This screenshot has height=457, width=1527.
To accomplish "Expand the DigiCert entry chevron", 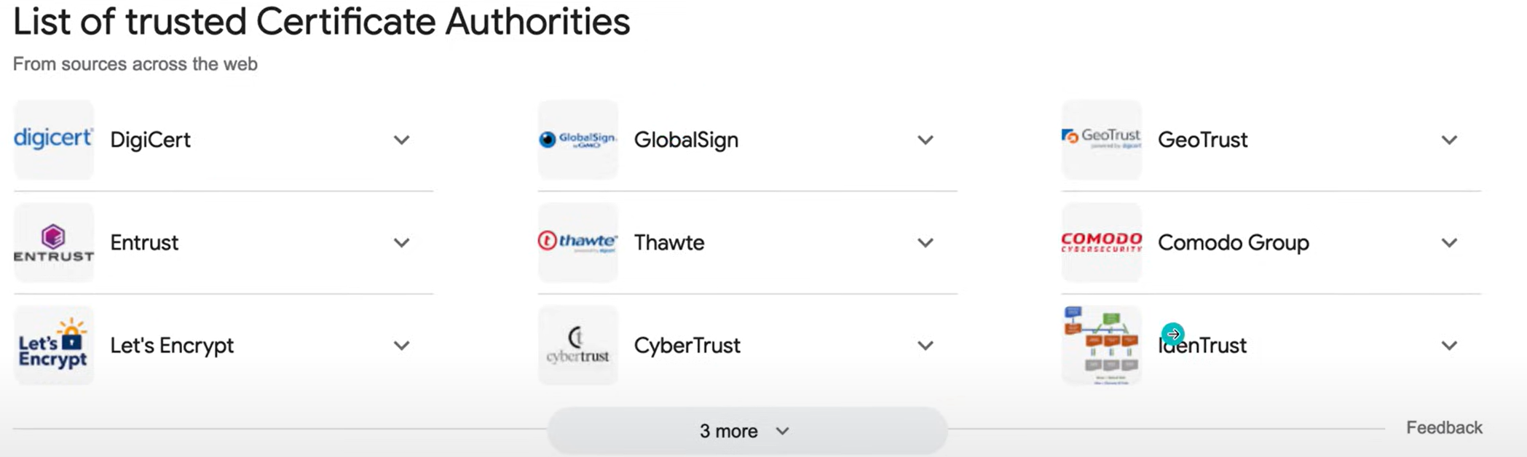I will tap(401, 140).
